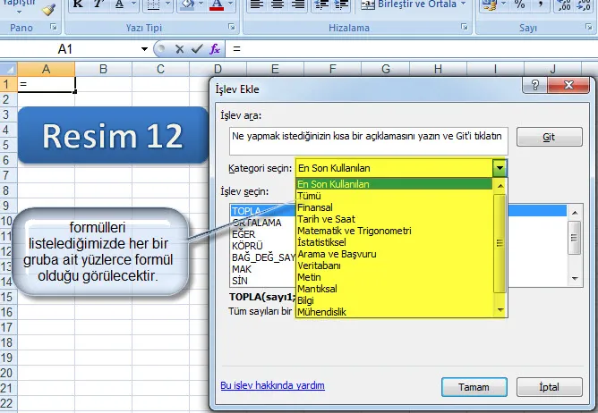Pick the Mantıksal category option
Screen dimensions: 598x413
(x=319, y=289)
